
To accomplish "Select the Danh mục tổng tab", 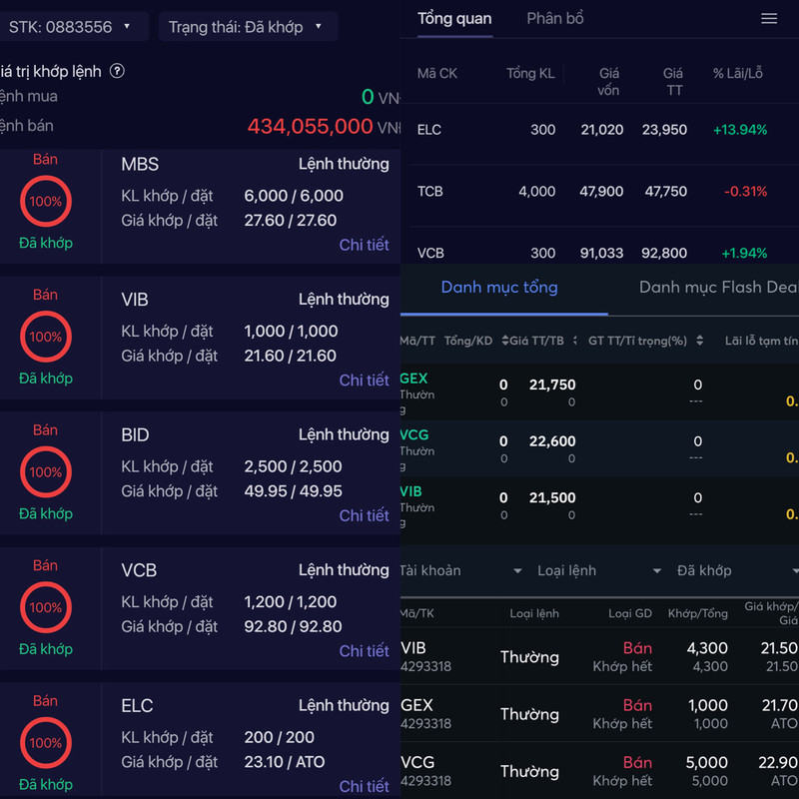I will tap(499, 288).
